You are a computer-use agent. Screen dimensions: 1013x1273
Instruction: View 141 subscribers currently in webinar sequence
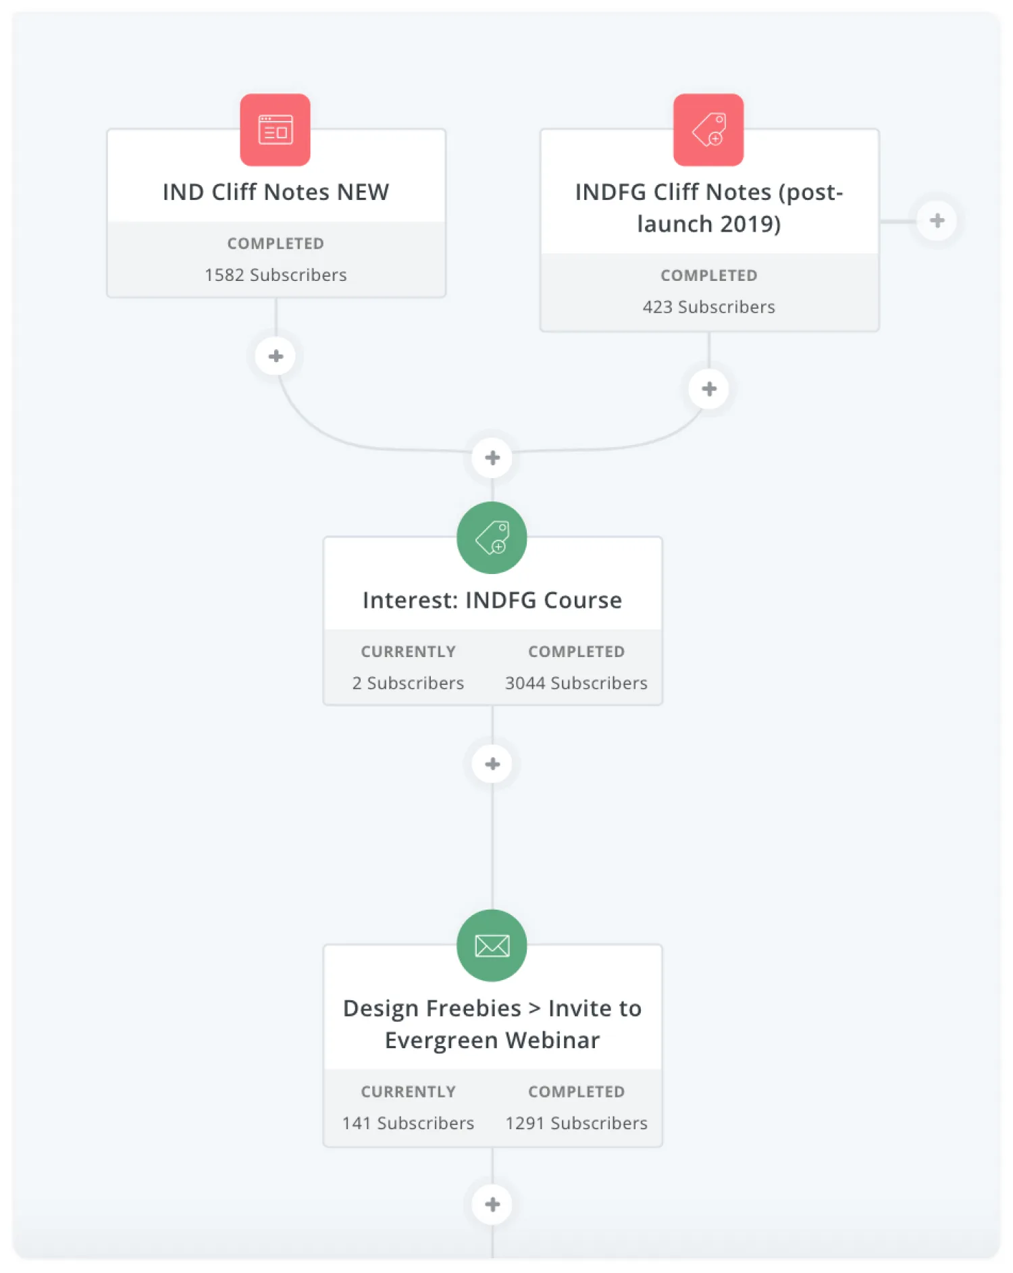pyautogui.click(x=408, y=1123)
